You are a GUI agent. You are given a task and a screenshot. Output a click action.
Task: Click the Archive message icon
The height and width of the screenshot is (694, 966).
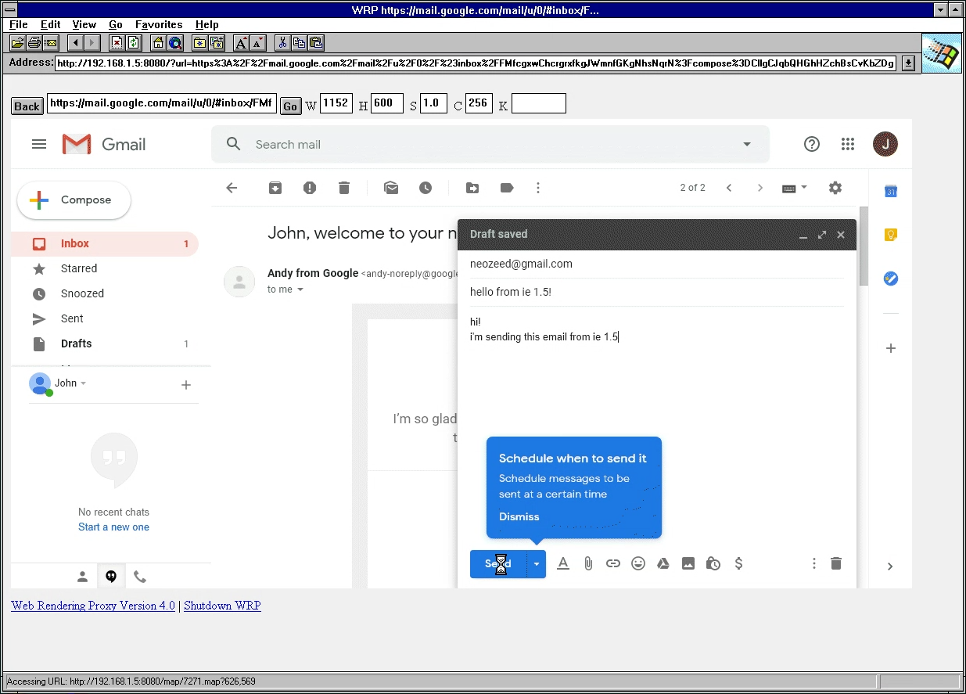click(275, 188)
